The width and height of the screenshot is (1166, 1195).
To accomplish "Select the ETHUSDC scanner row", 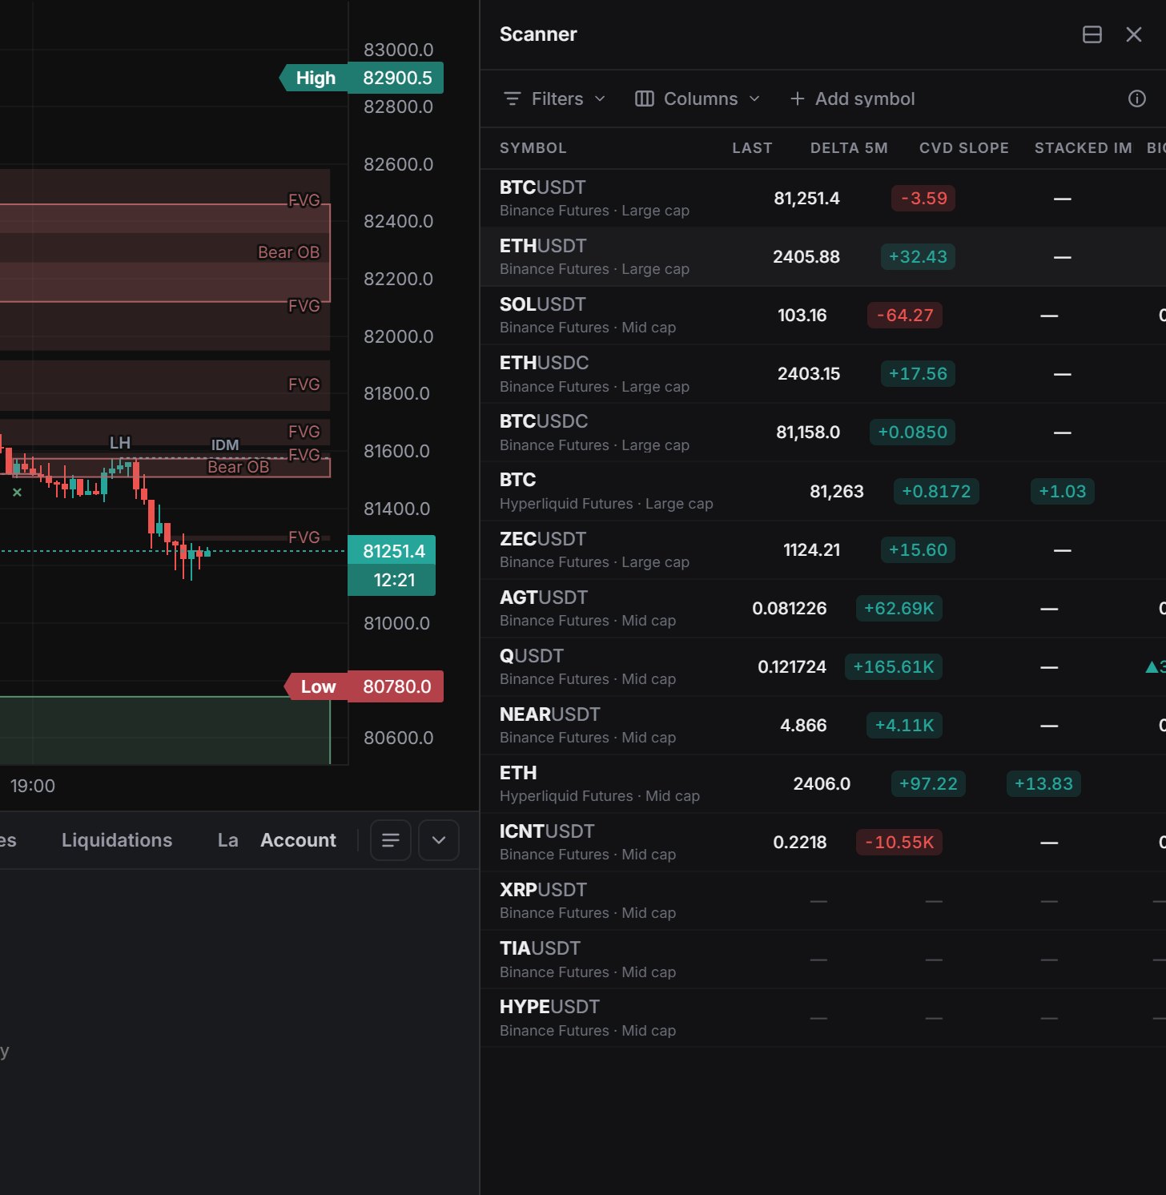I will pos(823,374).
